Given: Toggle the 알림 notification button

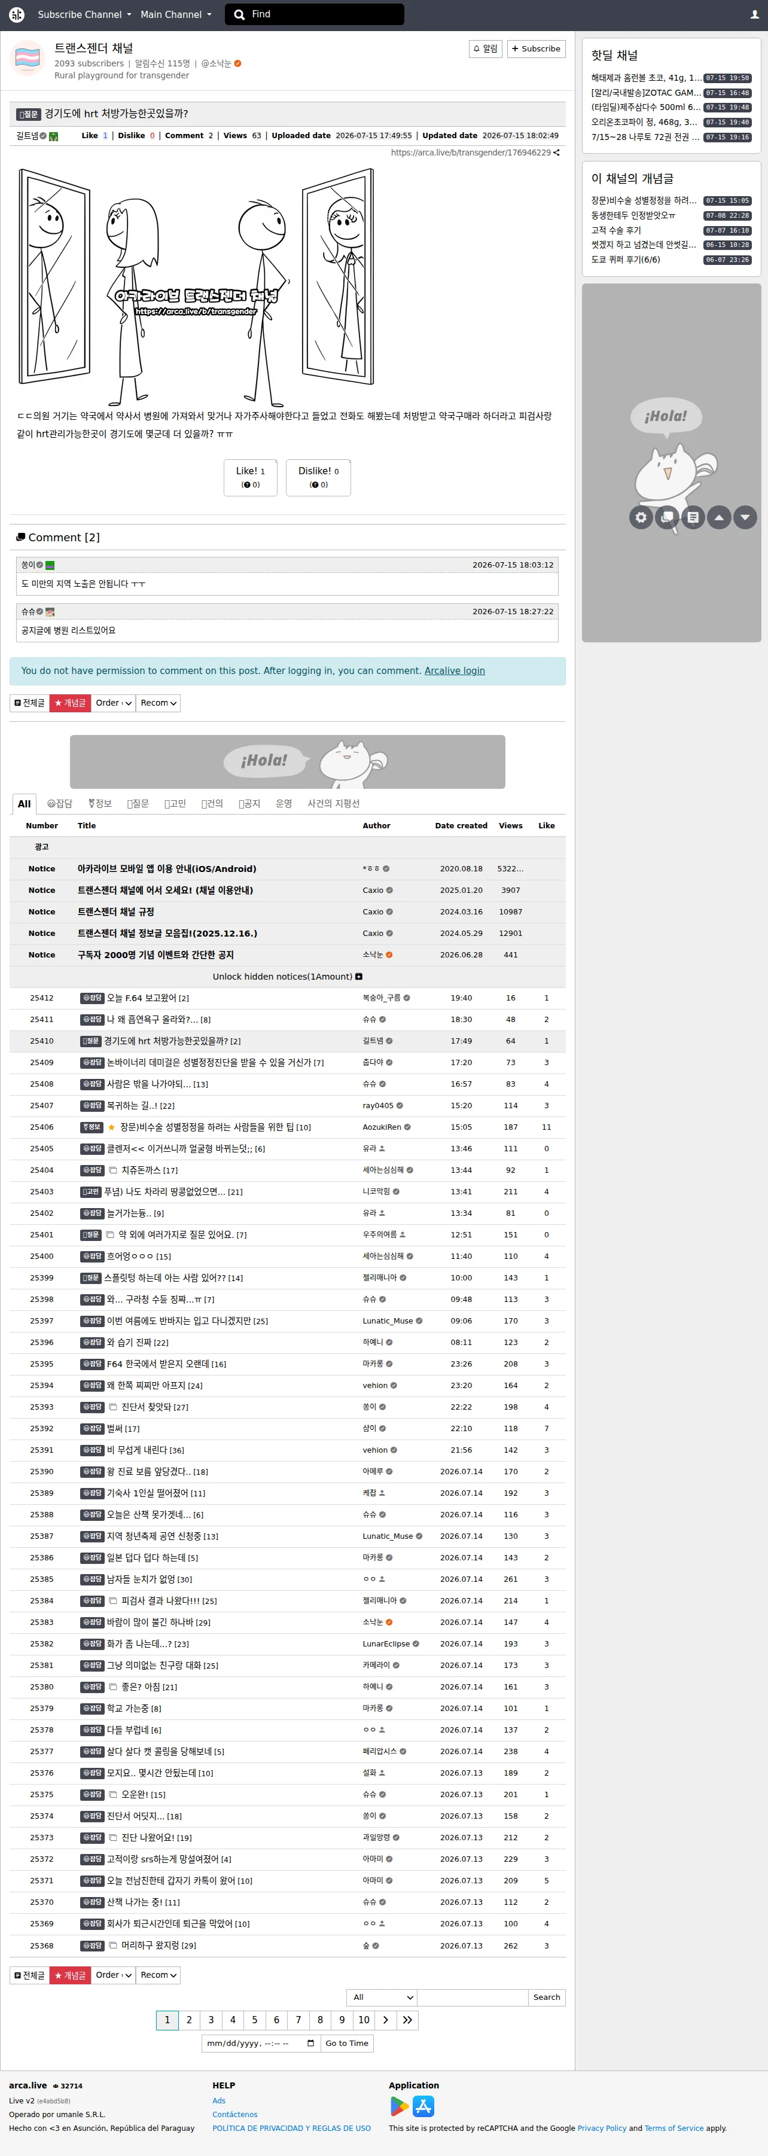Looking at the screenshot, I should [x=485, y=48].
